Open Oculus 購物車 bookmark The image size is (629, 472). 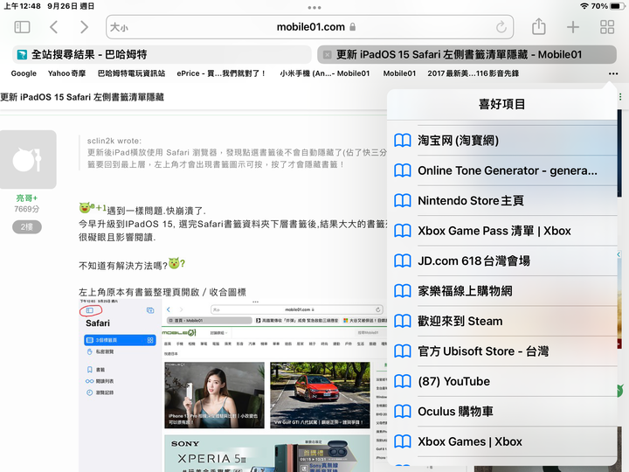point(502,412)
